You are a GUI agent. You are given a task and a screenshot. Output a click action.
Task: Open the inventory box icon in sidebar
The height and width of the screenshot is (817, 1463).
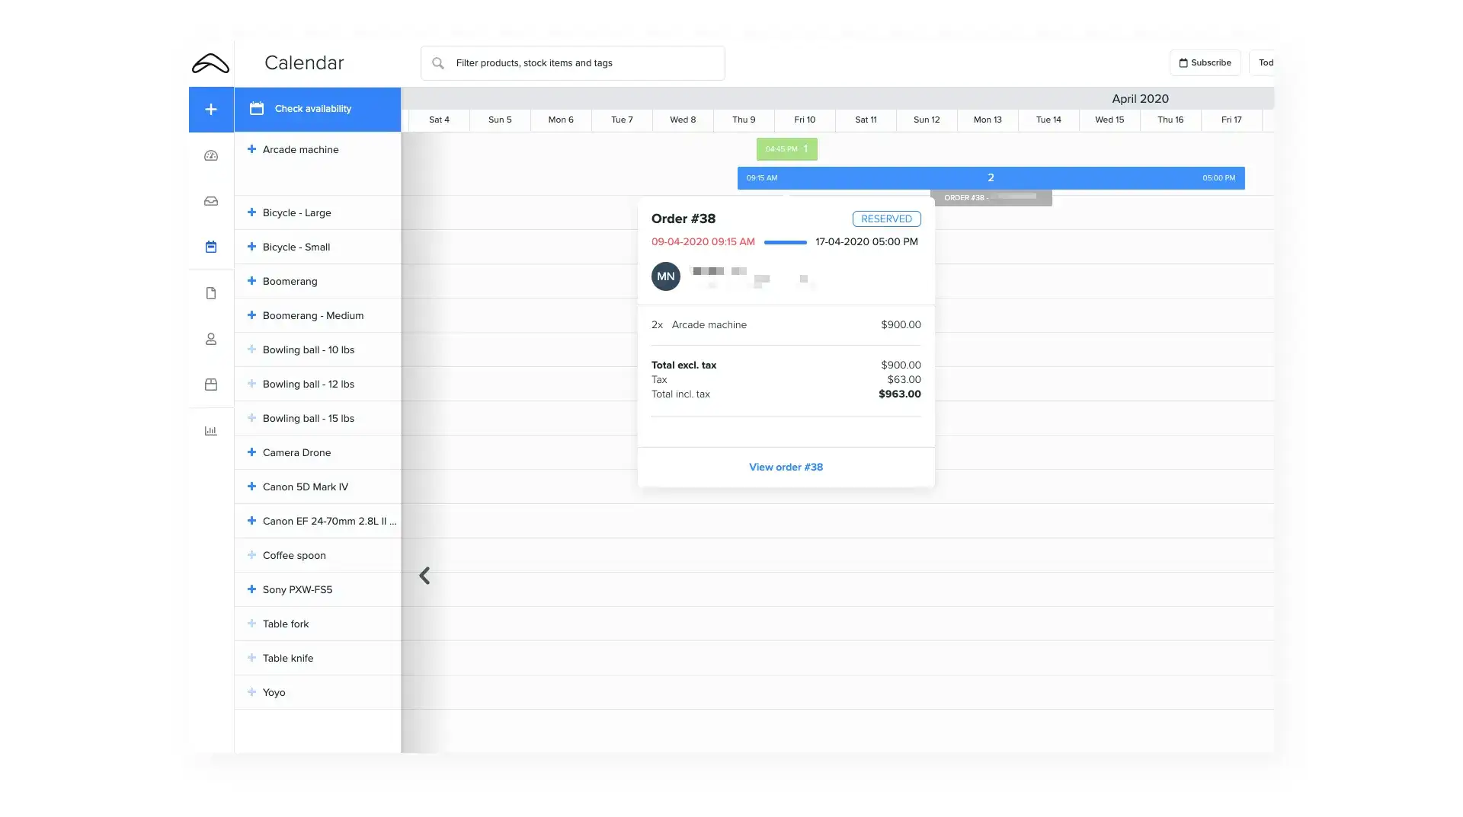[211, 385]
